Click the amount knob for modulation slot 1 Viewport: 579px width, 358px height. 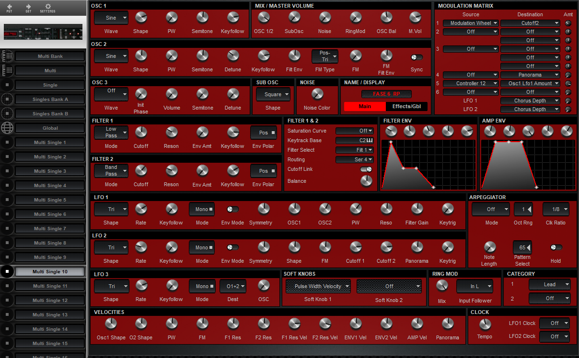tap(568, 23)
